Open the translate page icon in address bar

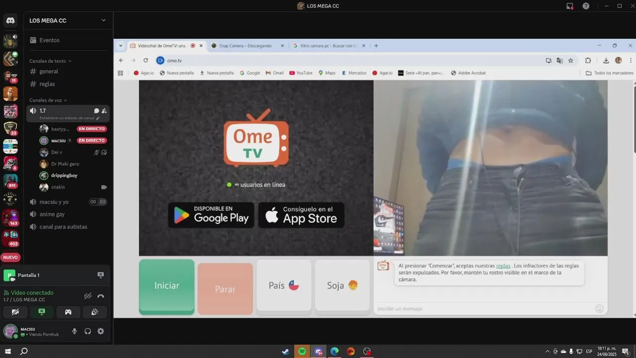click(559, 60)
